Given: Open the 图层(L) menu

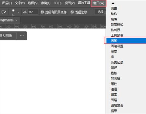Looking at the screenshot, I should point(7,3).
